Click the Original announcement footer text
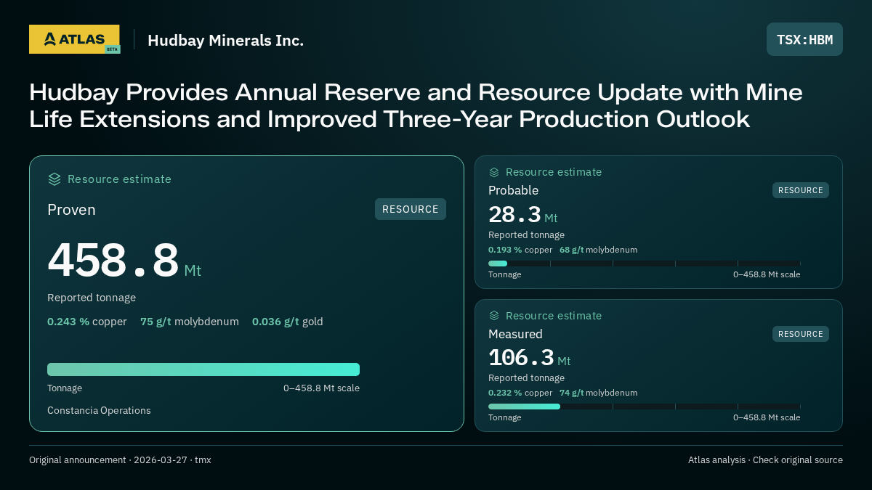 pyautogui.click(x=120, y=460)
